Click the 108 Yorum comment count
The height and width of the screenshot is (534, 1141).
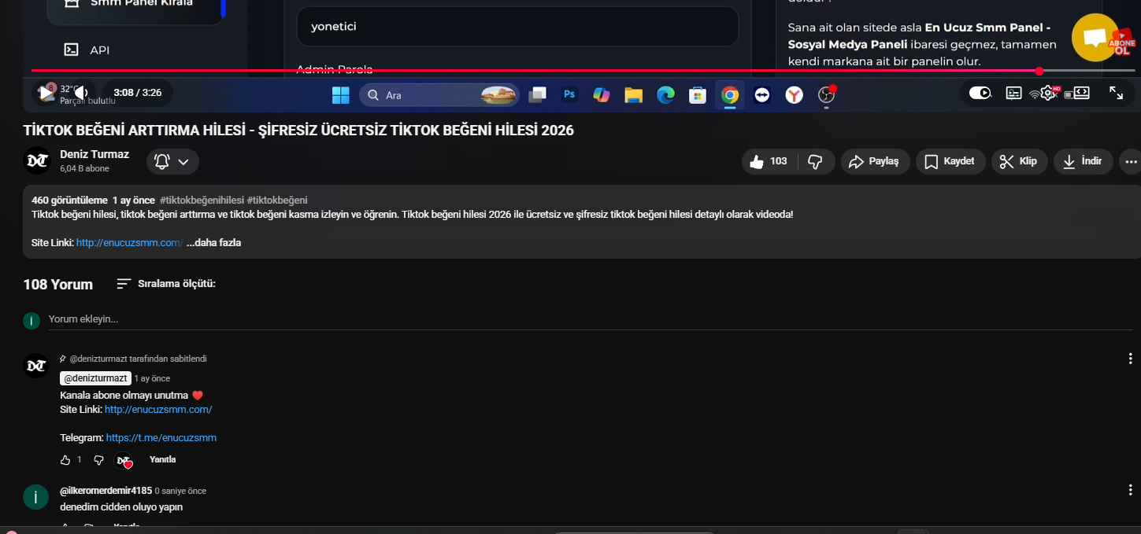[58, 285]
